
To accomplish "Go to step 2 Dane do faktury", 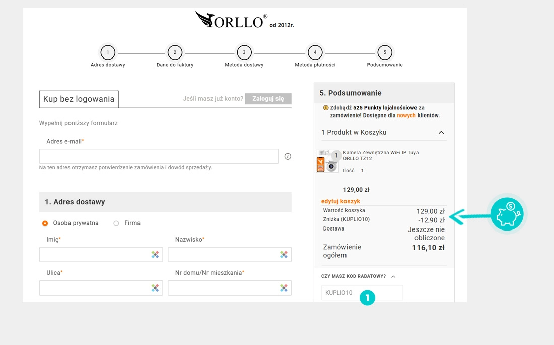I will pyautogui.click(x=175, y=52).
